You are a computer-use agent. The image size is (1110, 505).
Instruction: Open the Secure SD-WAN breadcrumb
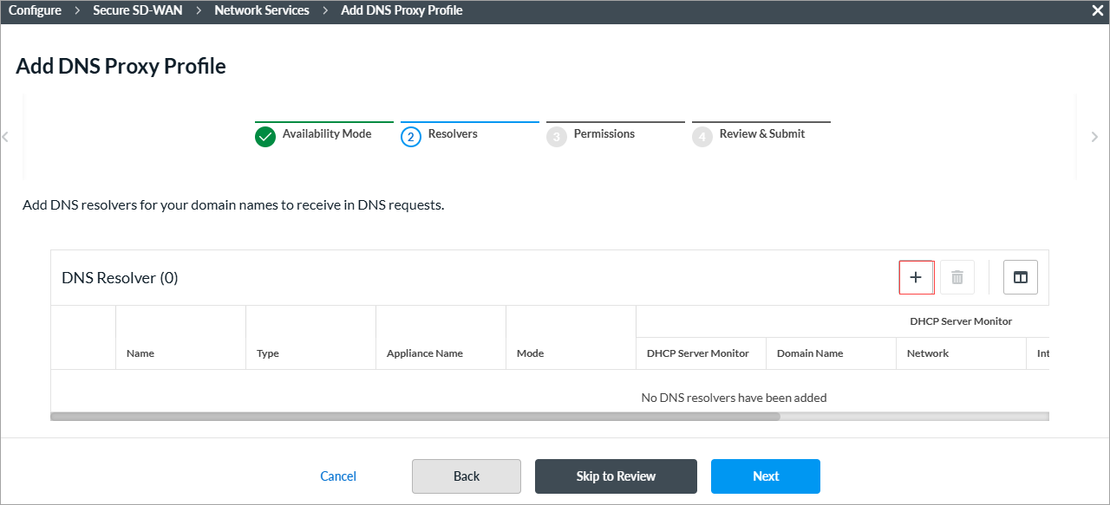[x=138, y=10]
